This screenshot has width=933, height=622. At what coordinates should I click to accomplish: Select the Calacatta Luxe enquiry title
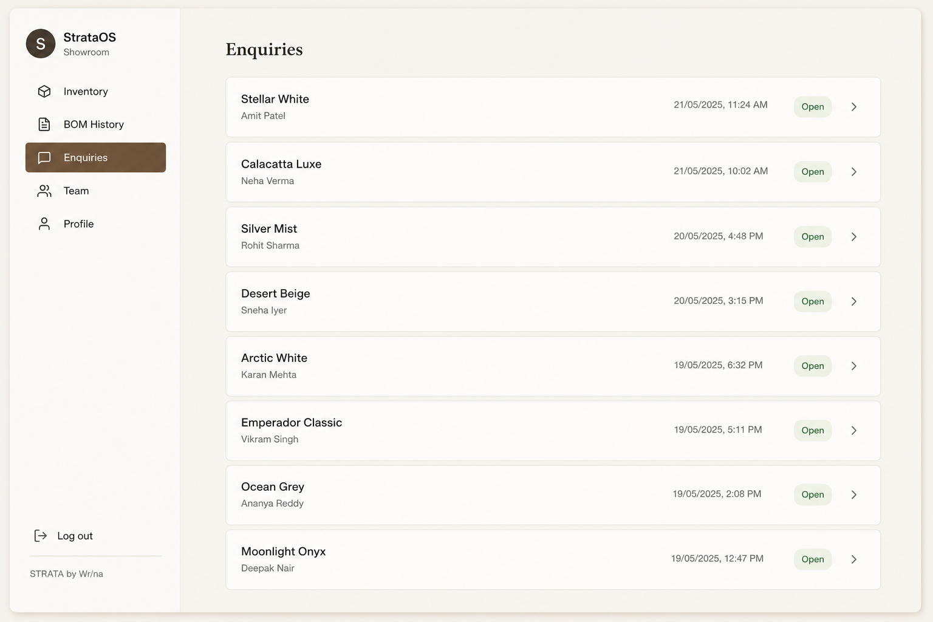coord(281,164)
